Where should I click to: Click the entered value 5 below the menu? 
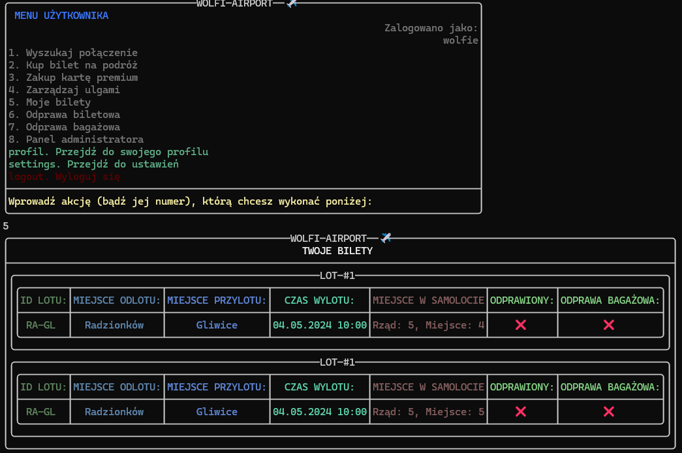coord(6,226)
